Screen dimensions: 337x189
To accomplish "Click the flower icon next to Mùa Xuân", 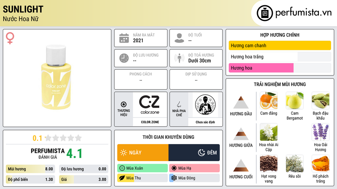I will [x=122, y=168].
